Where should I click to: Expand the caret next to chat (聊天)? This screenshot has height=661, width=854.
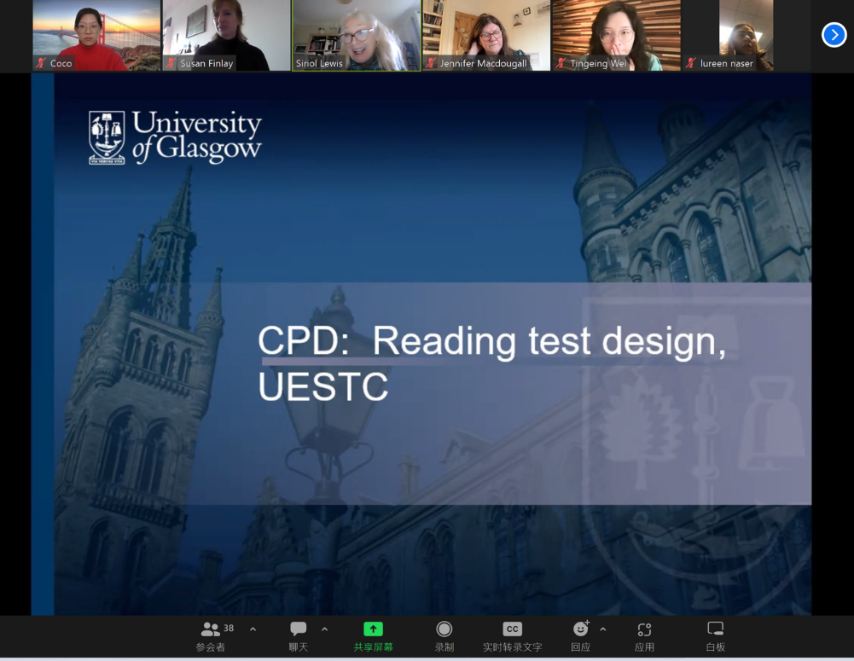point(324,629)
